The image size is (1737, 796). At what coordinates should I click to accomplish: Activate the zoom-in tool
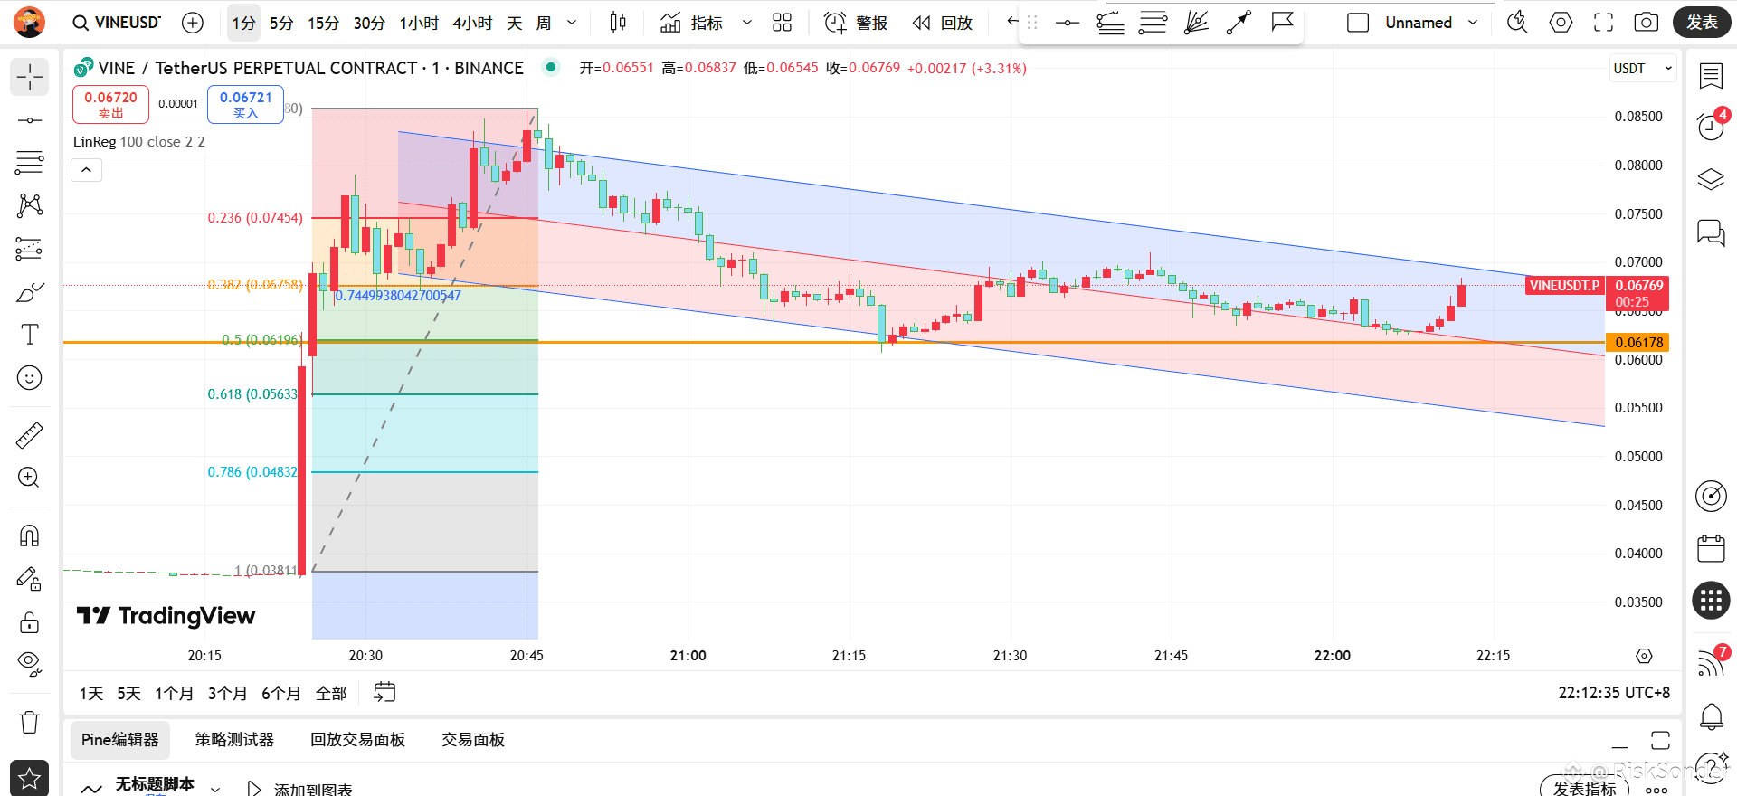pos(30,478)
